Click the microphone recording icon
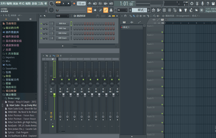 (202, 4)
